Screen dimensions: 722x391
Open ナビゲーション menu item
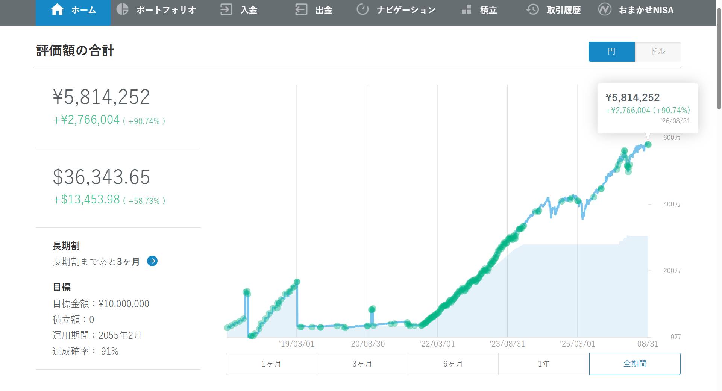point(396,10)
